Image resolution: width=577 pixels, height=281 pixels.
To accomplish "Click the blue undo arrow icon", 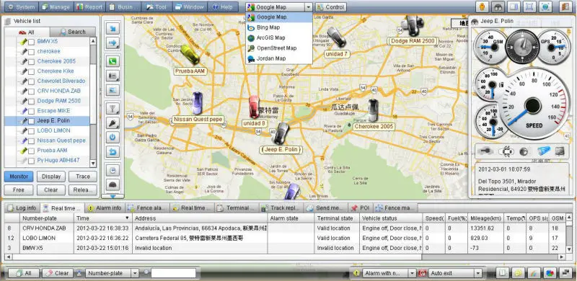I will click(x=113, y=151).
